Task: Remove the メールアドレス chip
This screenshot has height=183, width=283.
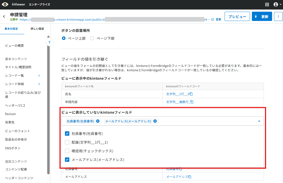Action: coord(155,121)
